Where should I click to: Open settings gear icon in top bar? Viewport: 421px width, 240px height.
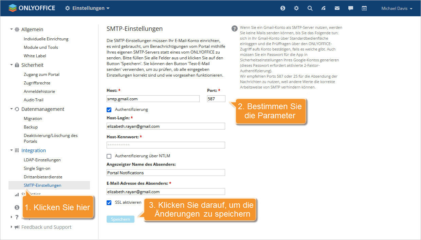click(x=296, y=8)
